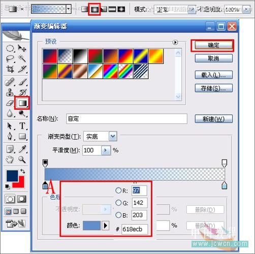The image size is (255, 254).
Task: Switch to Quick Mask mode
Action: (22, 199)
